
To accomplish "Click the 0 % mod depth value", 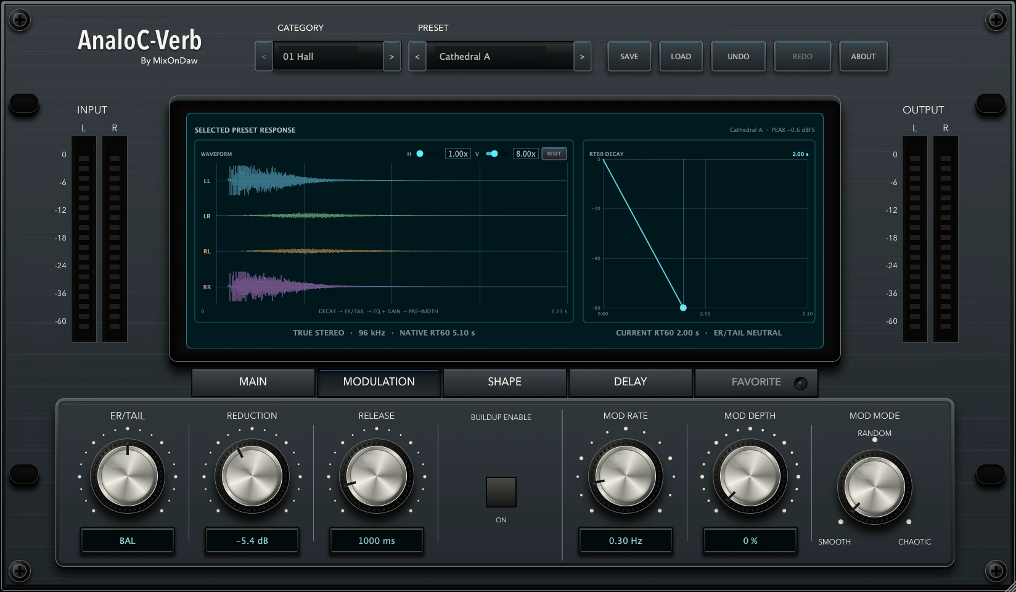I will point(750,541).
